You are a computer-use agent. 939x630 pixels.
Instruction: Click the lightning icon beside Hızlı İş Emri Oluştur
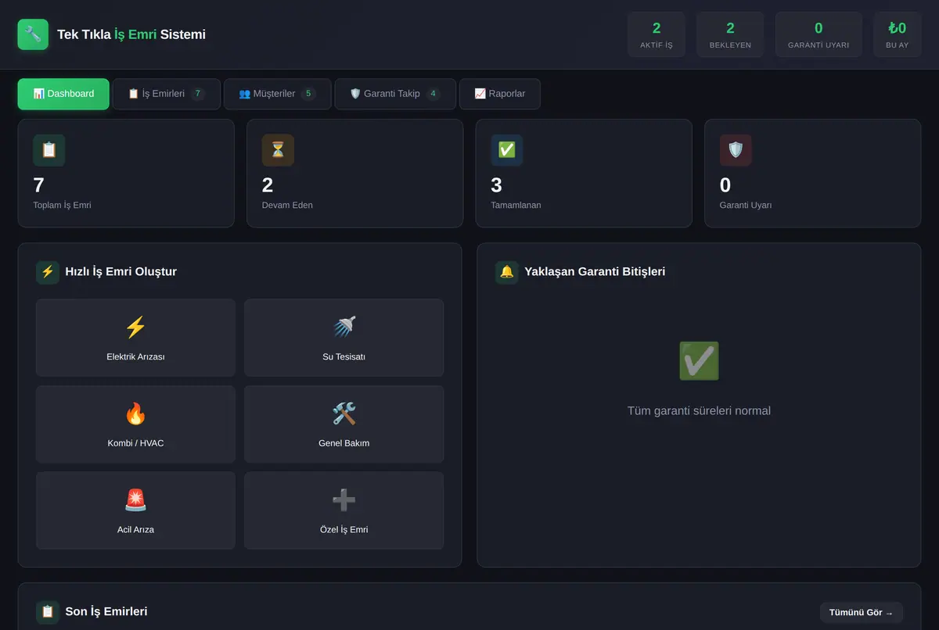(48, 272)
